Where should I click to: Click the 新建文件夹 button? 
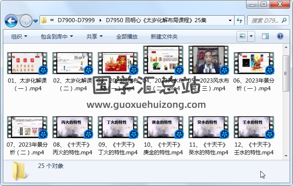pos(164,37)
